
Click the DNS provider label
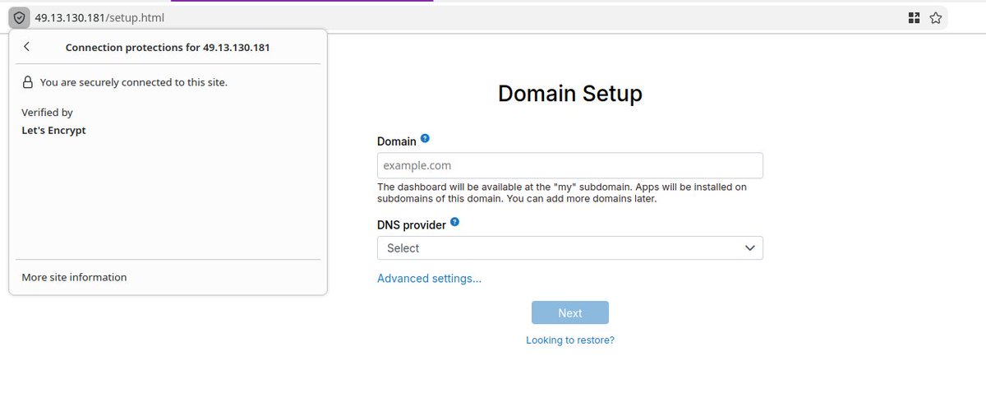411,224
